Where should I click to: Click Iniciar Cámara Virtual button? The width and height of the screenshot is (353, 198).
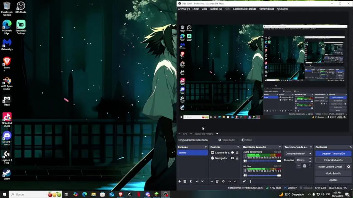[330, 167]
